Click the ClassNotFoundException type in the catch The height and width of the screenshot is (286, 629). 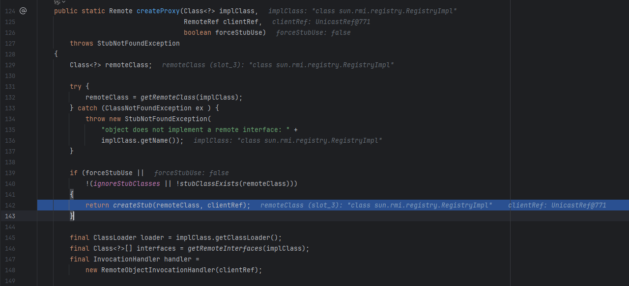pos(148,108)
